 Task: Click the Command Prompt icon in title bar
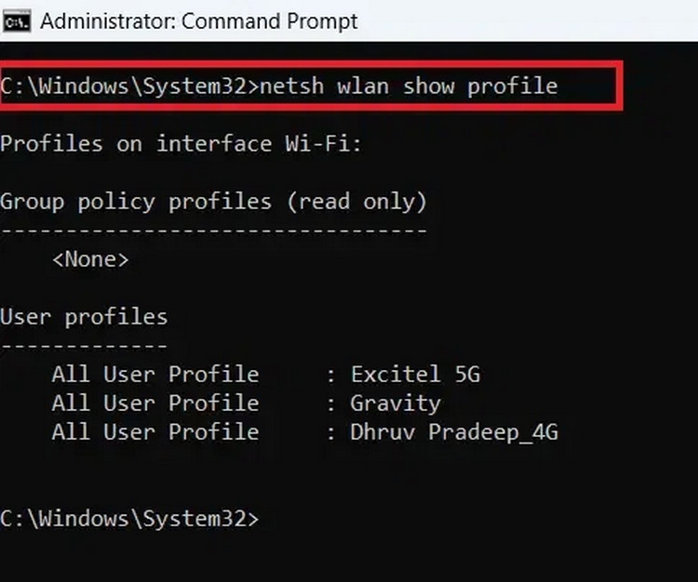[16, 20]
